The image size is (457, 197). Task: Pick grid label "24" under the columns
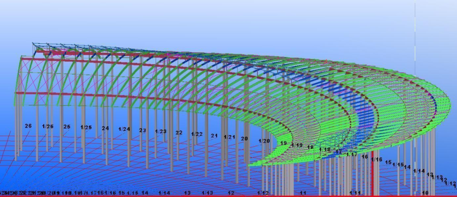(x=105, y=128)
